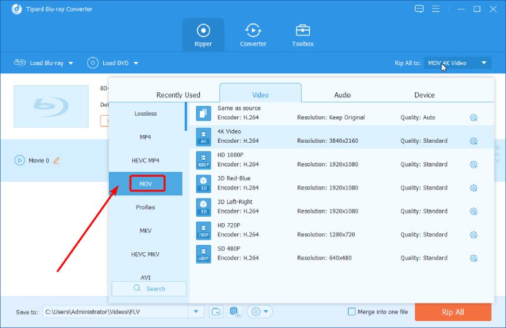Image resolution: width=506 pixels, height=328 pixels.
Task: Click Quality: Auto text
Action: coord(418,118)
